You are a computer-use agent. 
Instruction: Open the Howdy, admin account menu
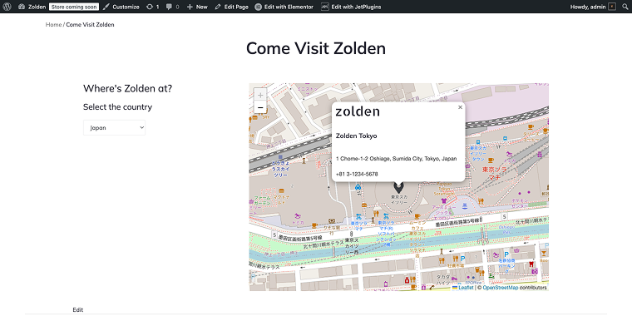(593, 7)
